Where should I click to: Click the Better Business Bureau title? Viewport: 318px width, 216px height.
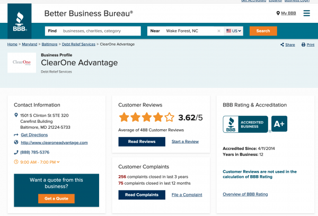89,13
